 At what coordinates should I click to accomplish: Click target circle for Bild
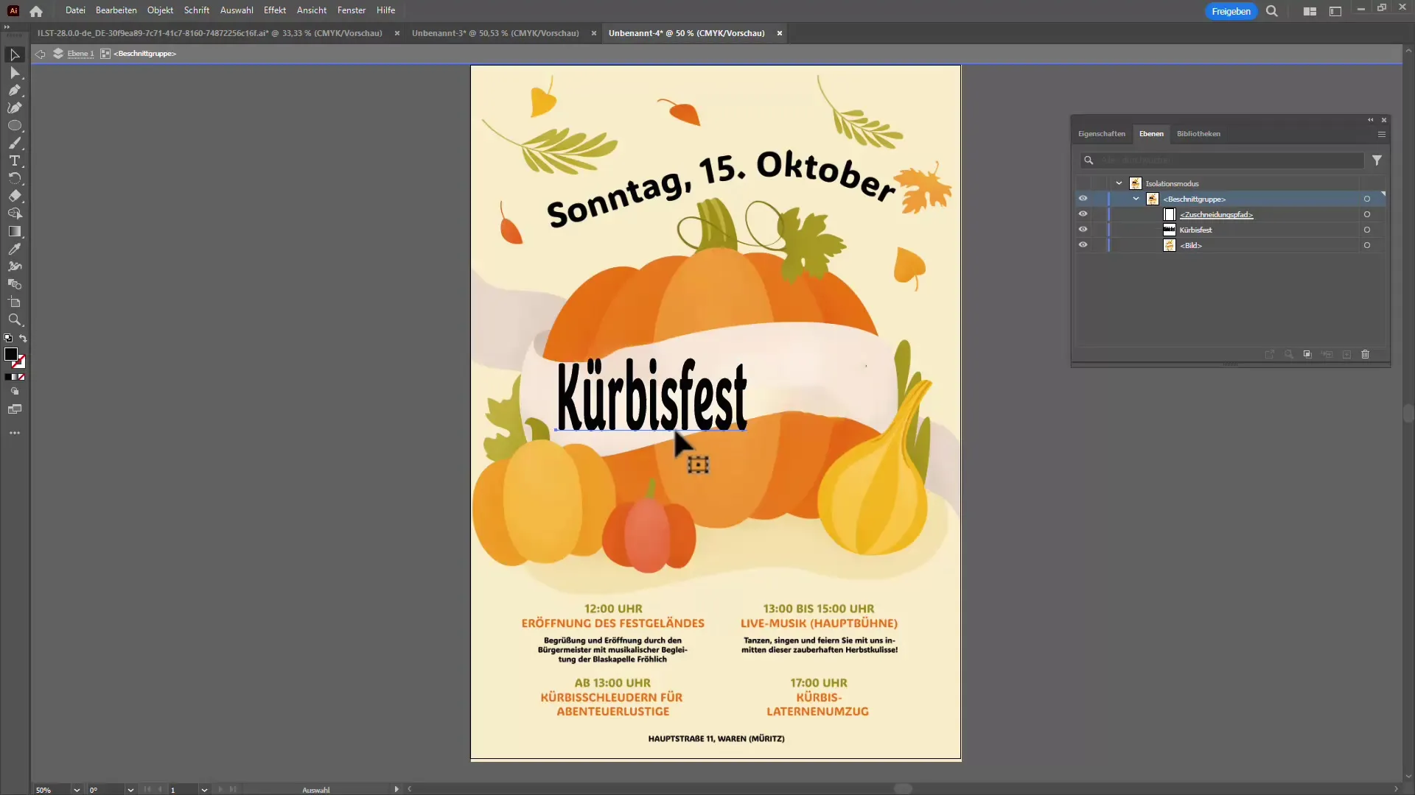click(1367, 245)
